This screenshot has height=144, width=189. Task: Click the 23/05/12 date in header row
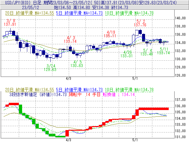point(31,8)
